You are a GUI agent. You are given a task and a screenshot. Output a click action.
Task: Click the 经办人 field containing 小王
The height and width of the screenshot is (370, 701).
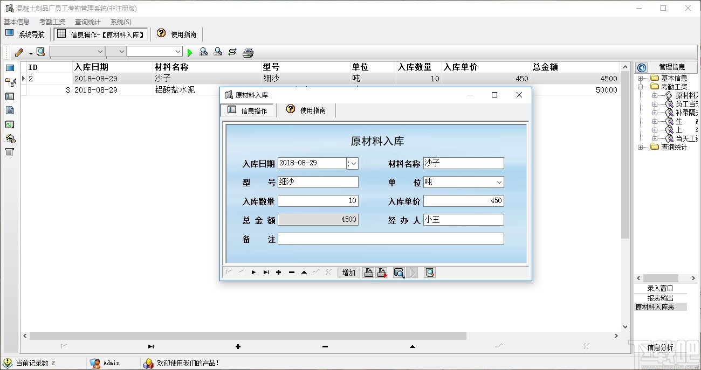[x=463, y=220]
